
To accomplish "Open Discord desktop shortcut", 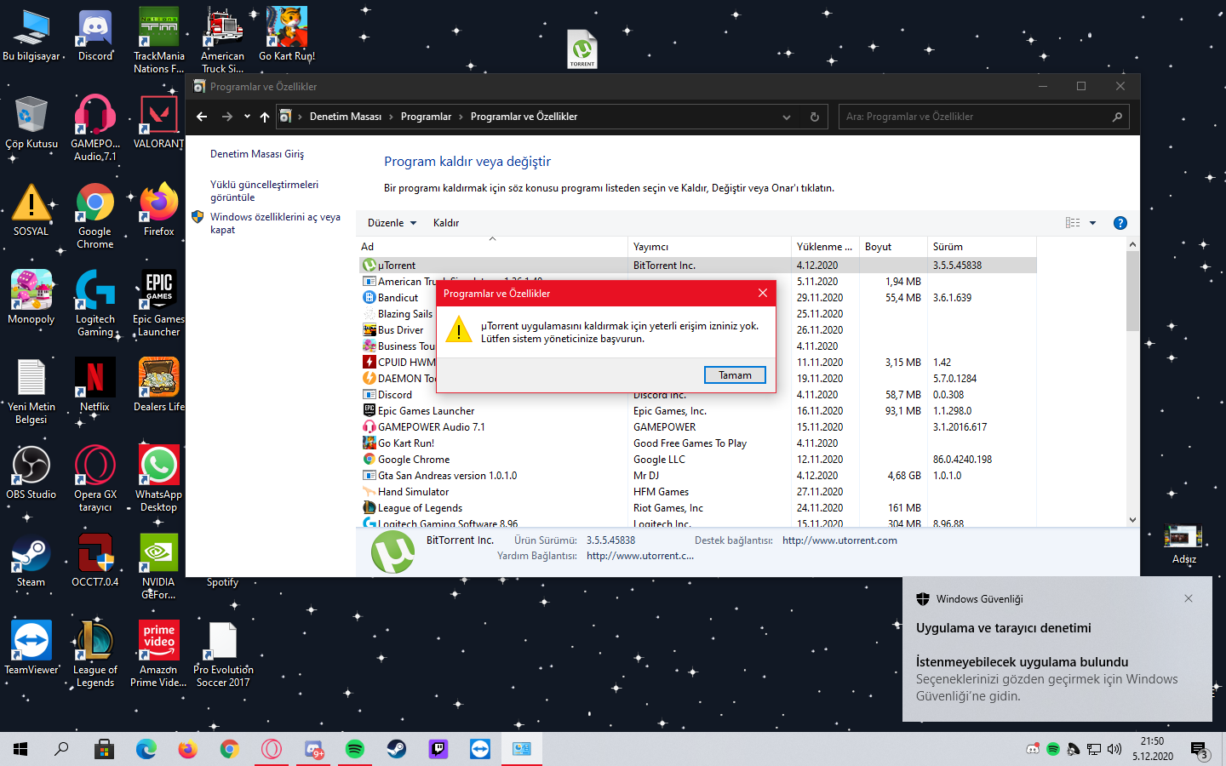I will click(95, 36).
